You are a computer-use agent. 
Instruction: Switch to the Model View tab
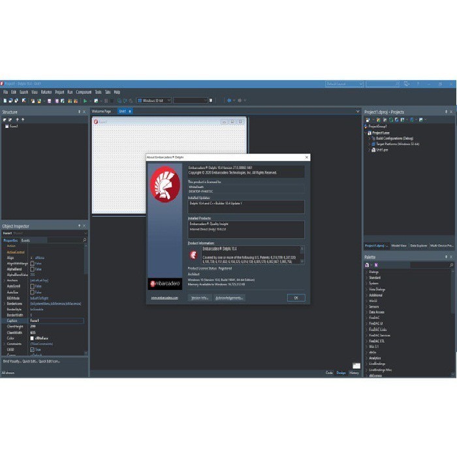pyautogui.click(x=399, y=245)
